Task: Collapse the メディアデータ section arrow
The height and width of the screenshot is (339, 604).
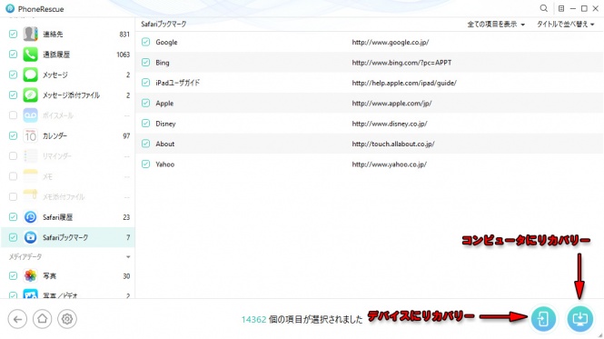Action: click(128, 257)
